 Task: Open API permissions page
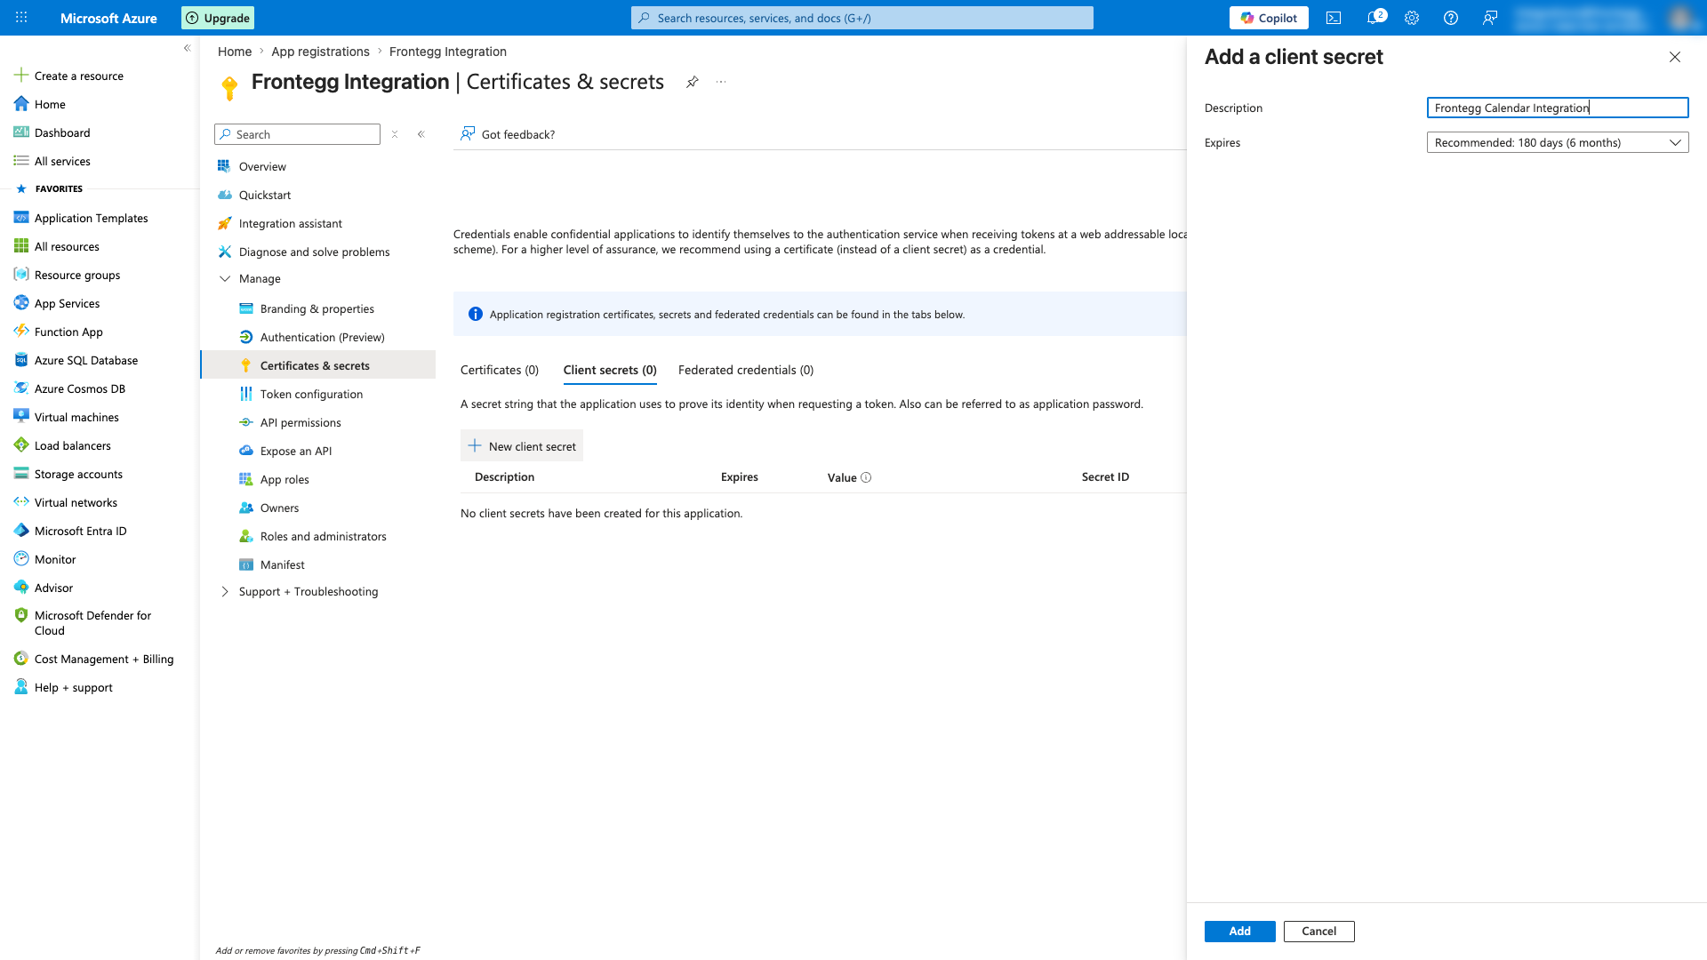(x=301, y=422)
